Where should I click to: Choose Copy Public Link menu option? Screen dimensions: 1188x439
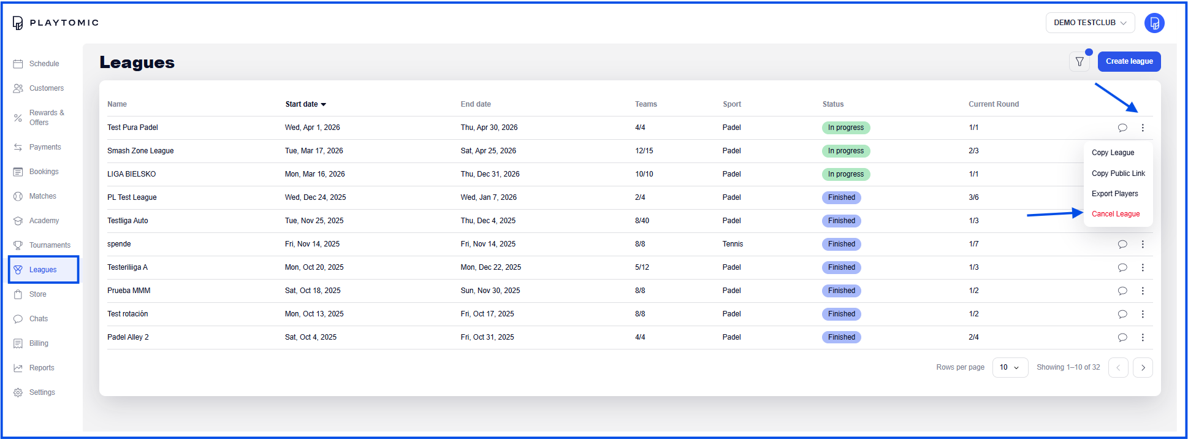pos(1118,174)
